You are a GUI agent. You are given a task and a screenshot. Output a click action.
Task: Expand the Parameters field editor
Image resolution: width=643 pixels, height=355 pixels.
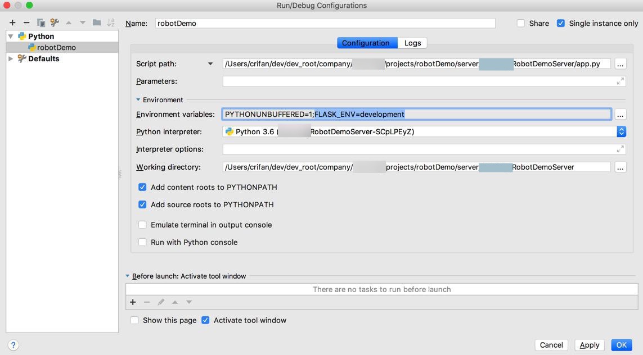(x=620, y=81)
